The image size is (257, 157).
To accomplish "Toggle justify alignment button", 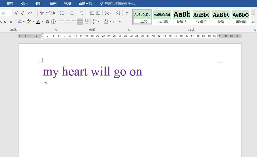I will 80,22.
